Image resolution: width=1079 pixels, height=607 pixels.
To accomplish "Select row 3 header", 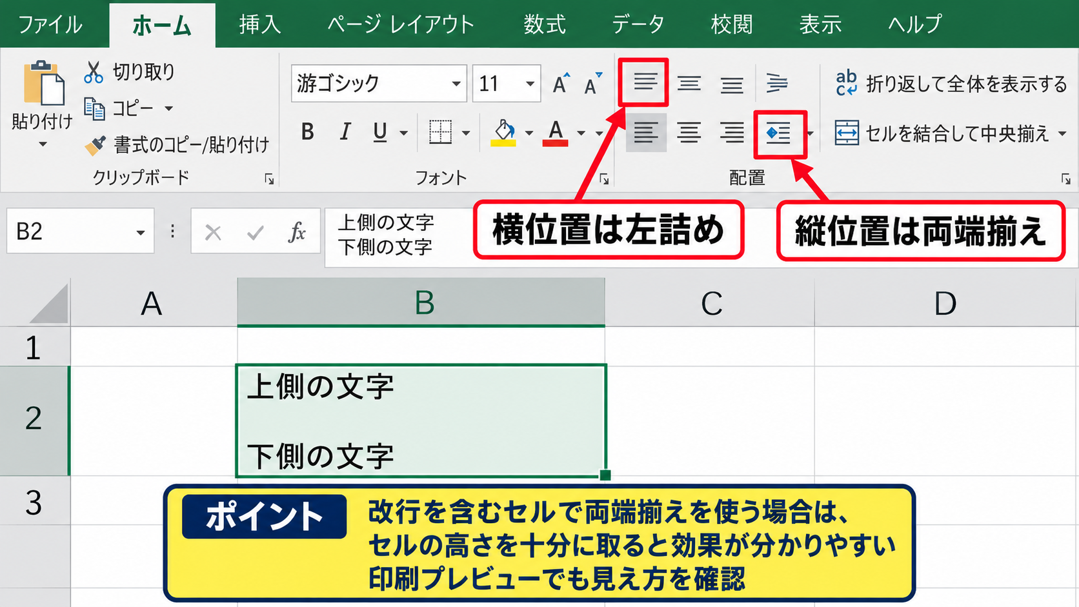I will coord(34,502).
